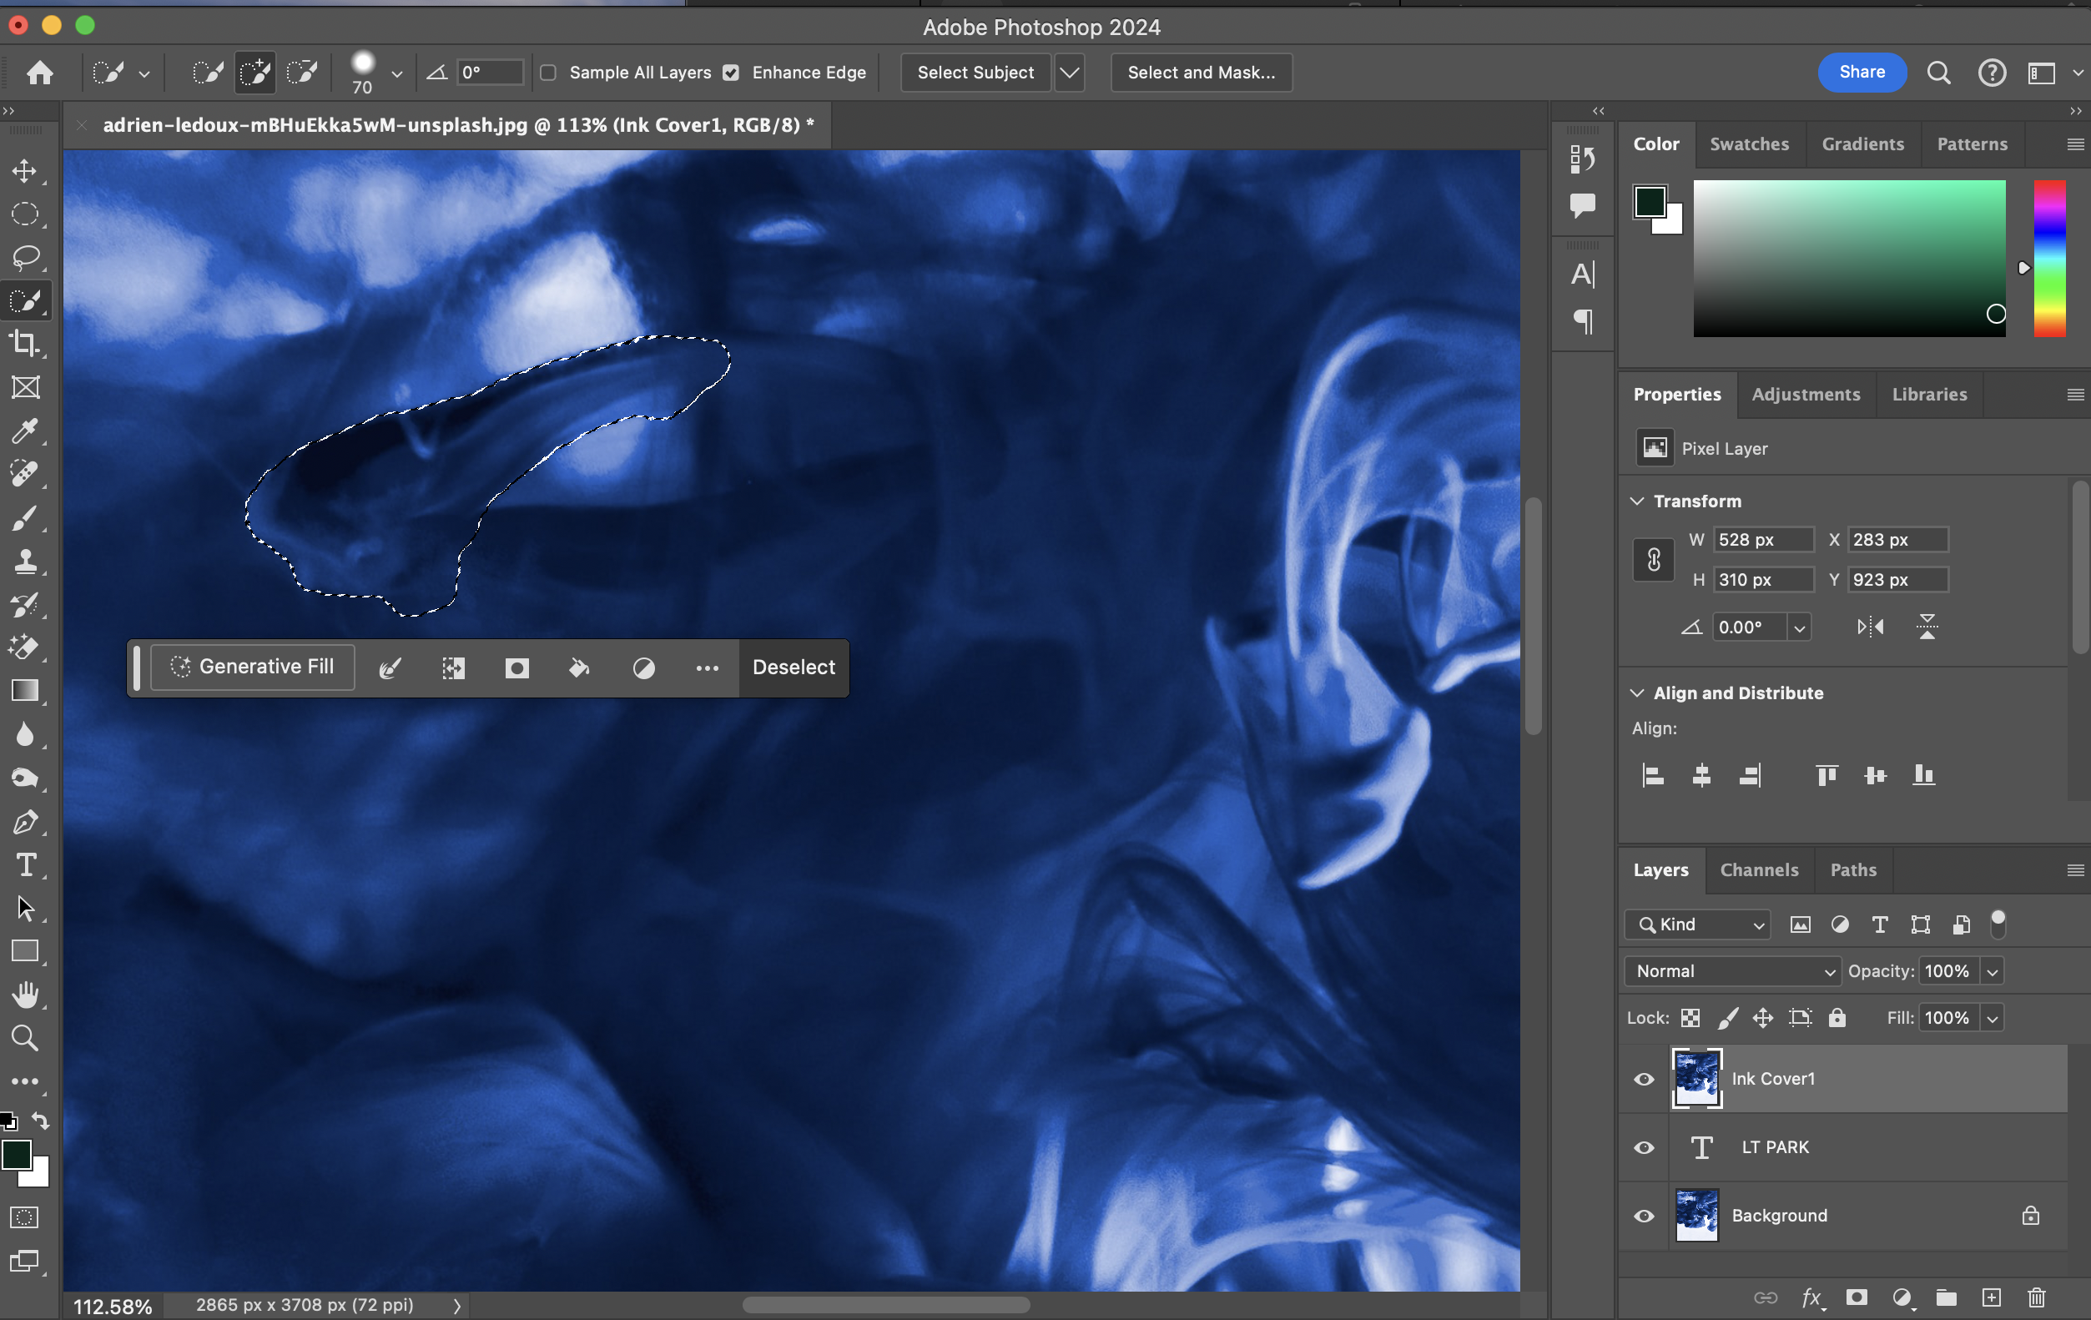Delete layer with trash icon
Viewport: 2091px width, 1320px height.
pos(2036,1297)
